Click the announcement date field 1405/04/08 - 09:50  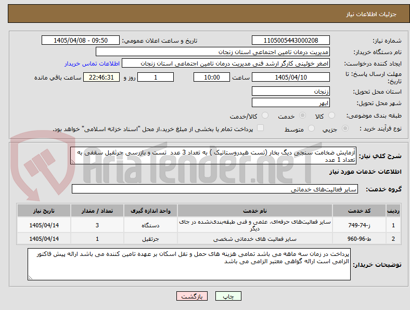click(81, 40)
